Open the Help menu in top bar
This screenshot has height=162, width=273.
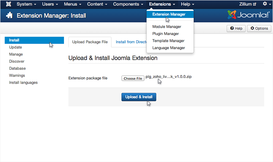pyautogui.click(x=187, y=4)
